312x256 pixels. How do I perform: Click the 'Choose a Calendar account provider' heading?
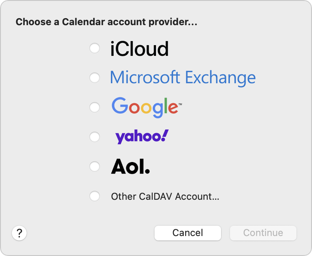106,22
